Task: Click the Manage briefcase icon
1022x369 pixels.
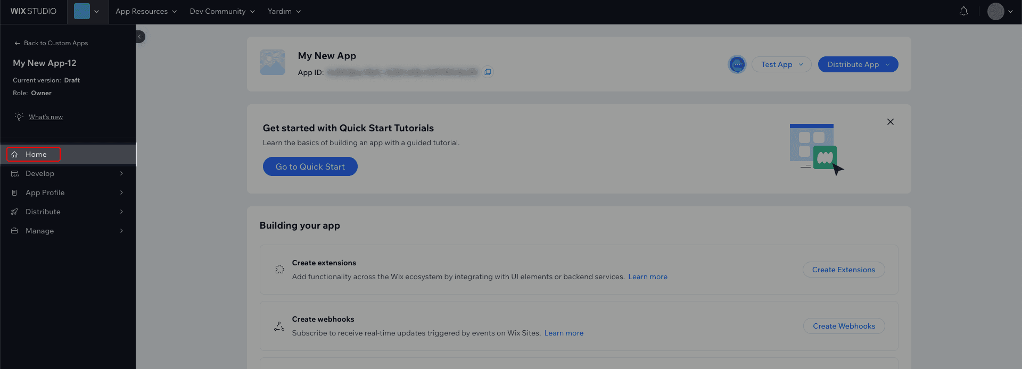Action: click(14, 231)
